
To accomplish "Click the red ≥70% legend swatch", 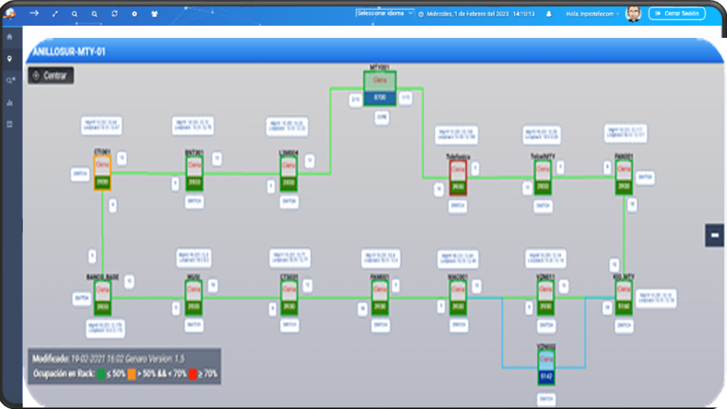I will (193, 374).
